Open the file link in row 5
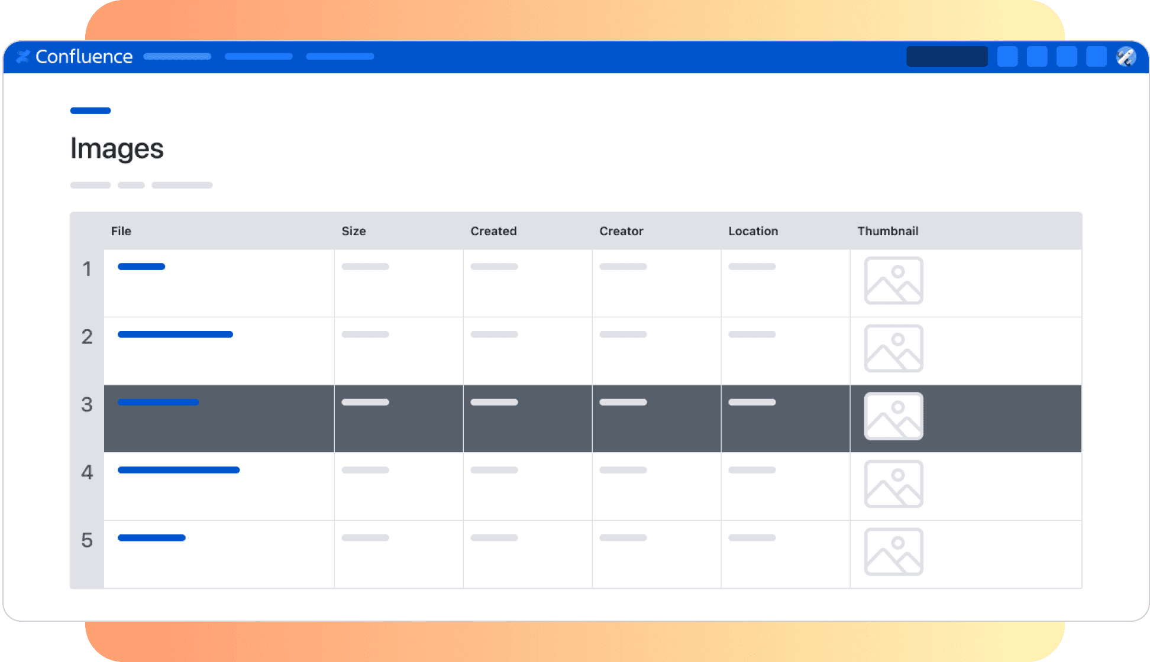 pyautogui.click(x=151, y=537)
